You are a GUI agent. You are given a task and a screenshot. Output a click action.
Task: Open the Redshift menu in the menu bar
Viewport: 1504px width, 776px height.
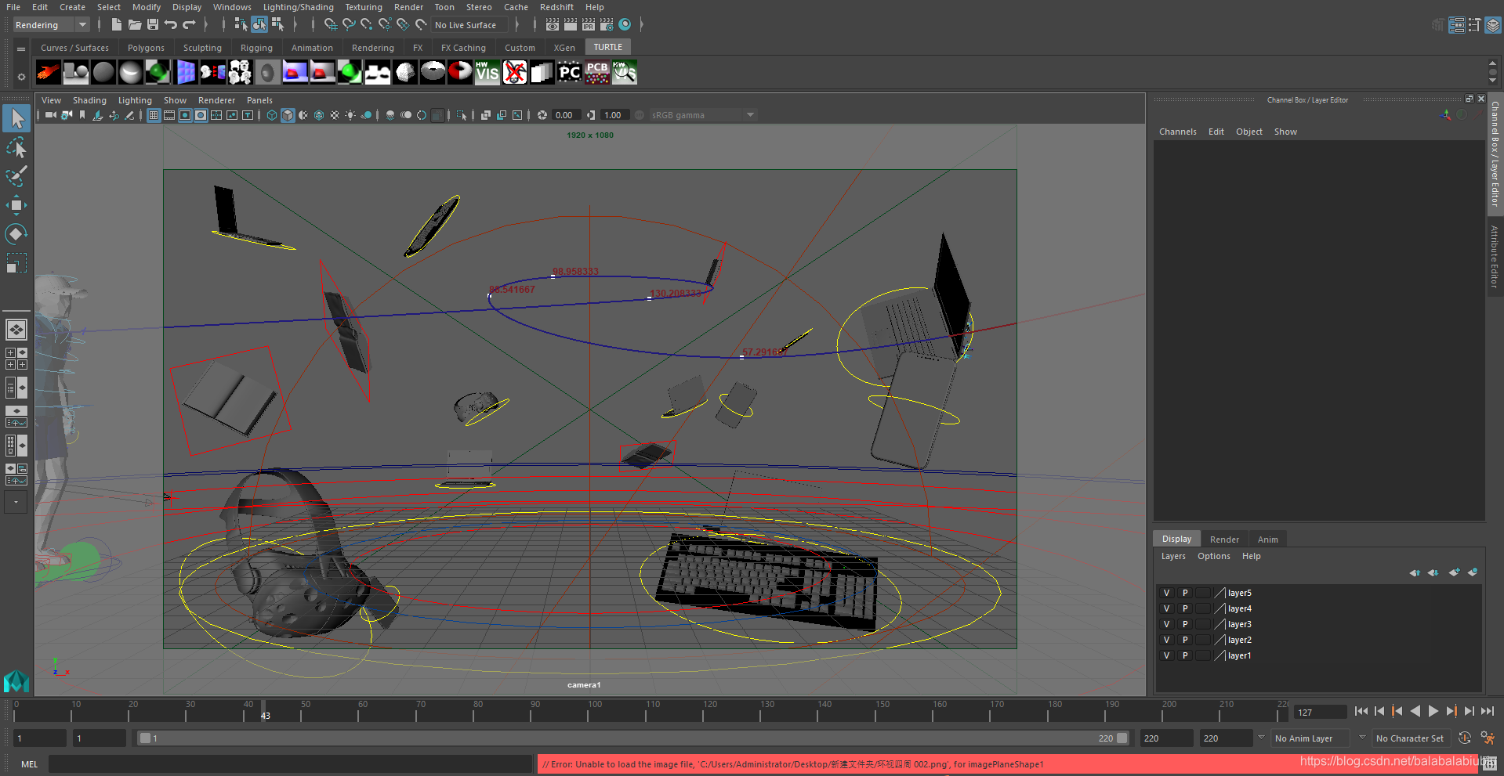(556, 7)
